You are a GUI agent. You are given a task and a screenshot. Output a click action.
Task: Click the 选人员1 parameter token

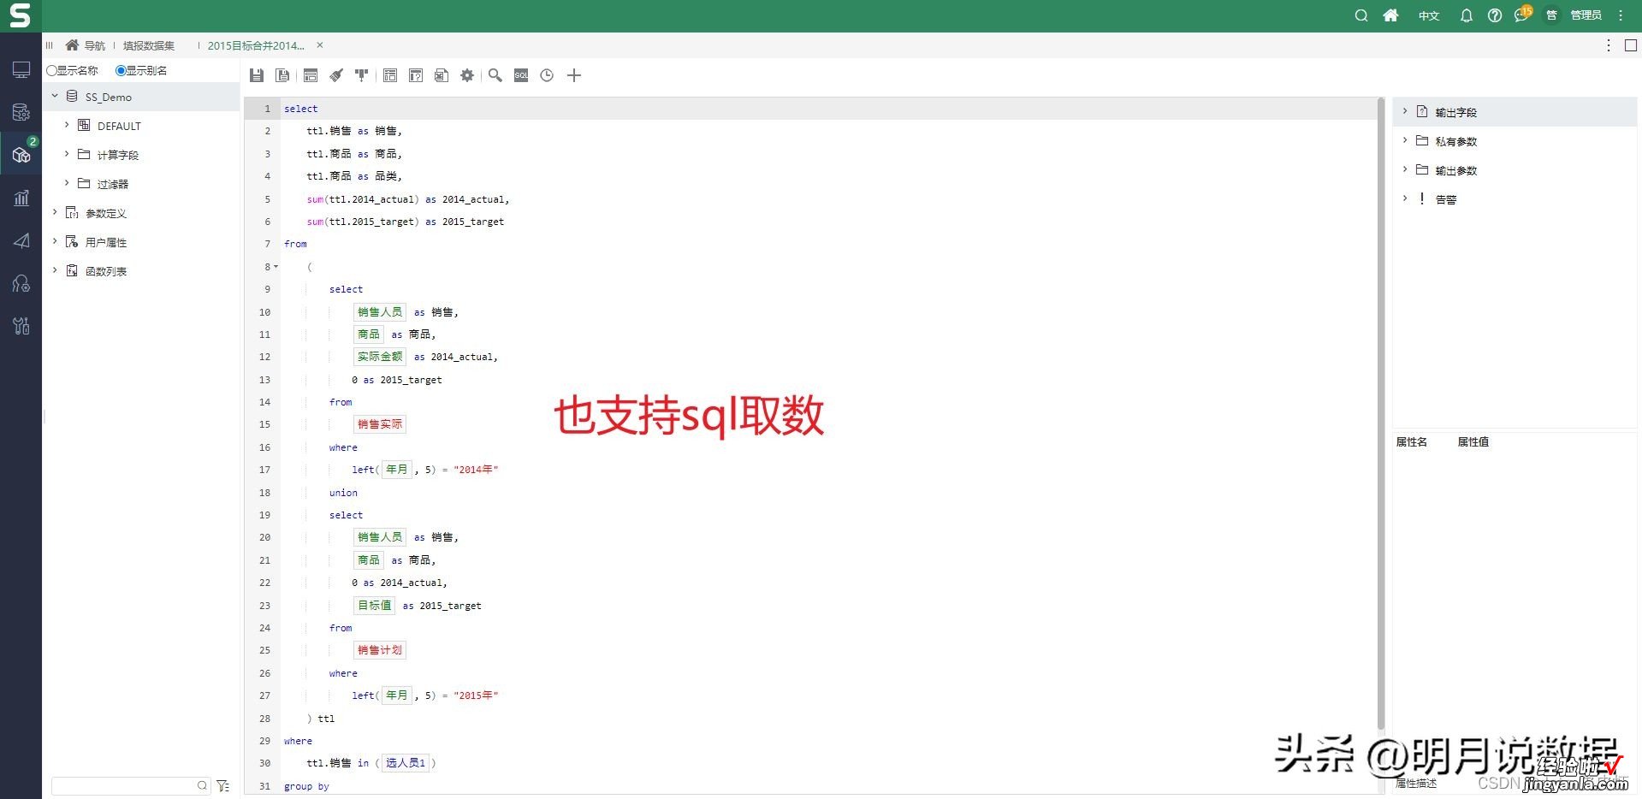tap(406, 763)
